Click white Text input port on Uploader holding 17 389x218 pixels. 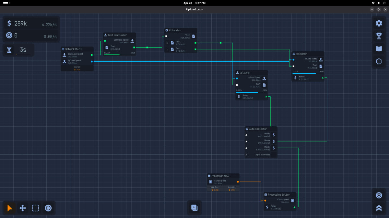[237, 85]
